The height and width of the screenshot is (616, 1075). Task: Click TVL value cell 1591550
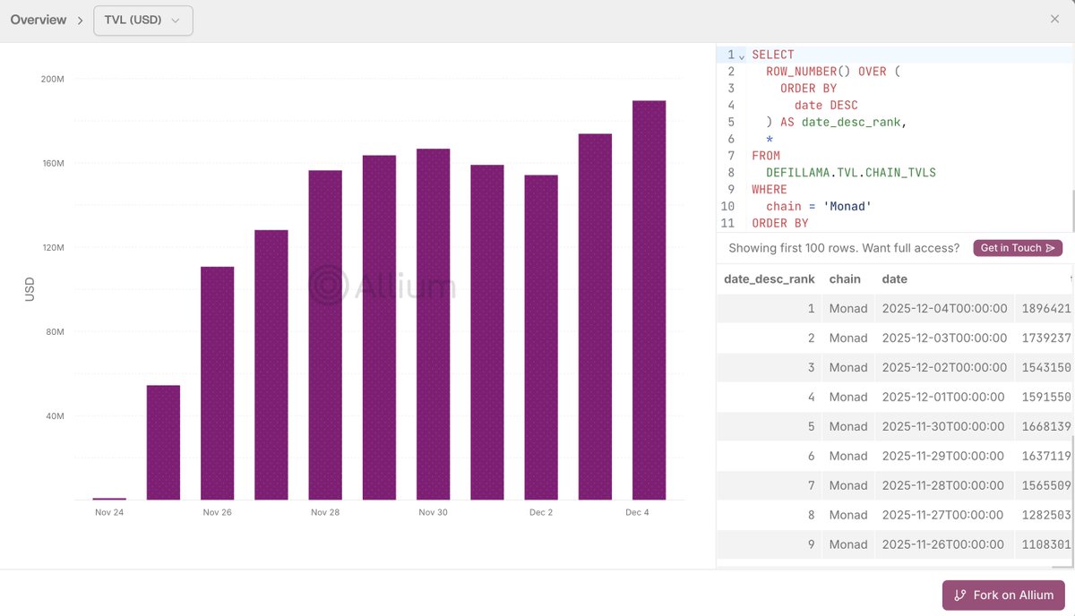point(1044,397)
